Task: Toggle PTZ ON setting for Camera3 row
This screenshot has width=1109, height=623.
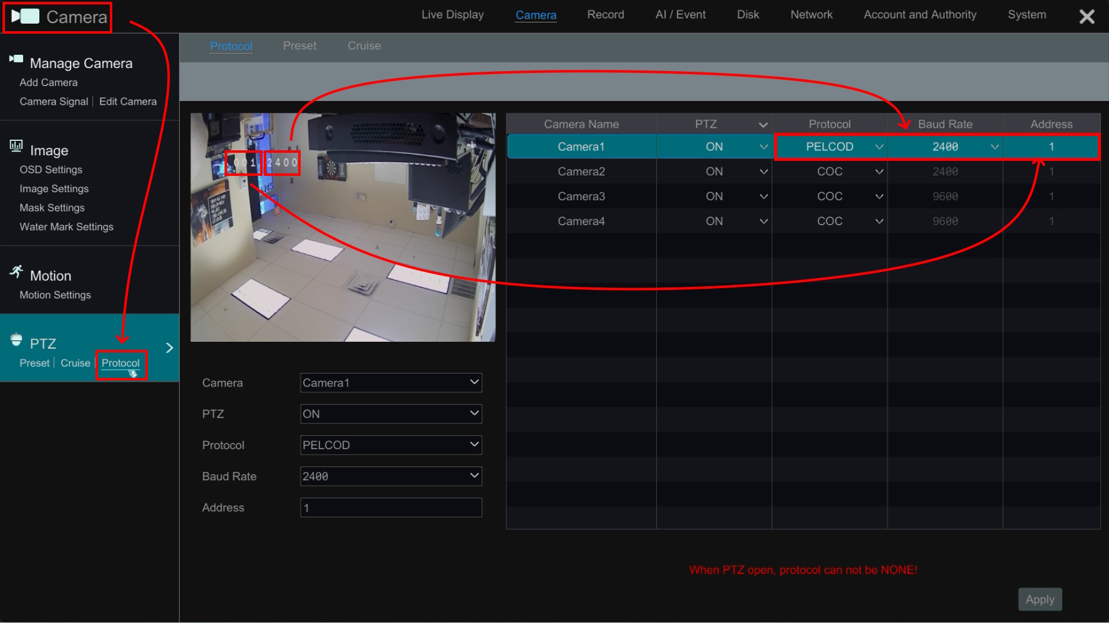Action: (763, 196)
